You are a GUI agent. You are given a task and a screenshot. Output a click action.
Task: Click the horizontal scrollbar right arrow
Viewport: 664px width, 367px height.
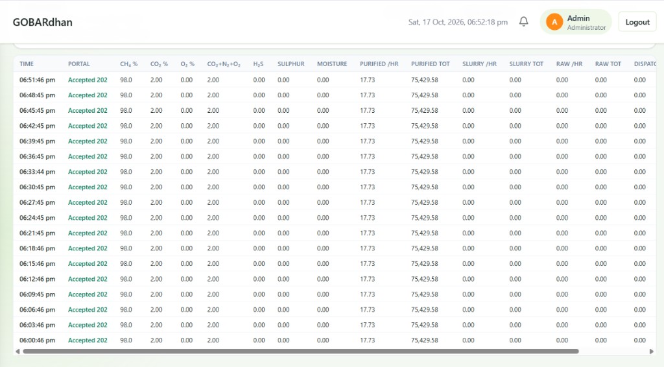click(651, 351)
